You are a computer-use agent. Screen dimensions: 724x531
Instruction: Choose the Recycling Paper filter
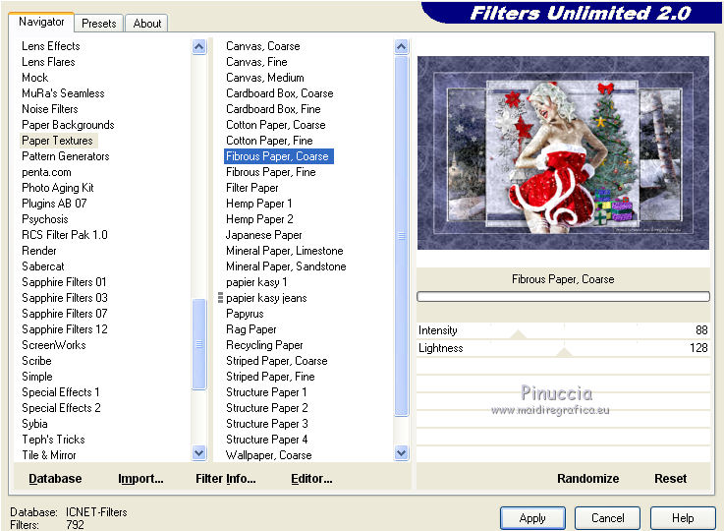point(264,345)
